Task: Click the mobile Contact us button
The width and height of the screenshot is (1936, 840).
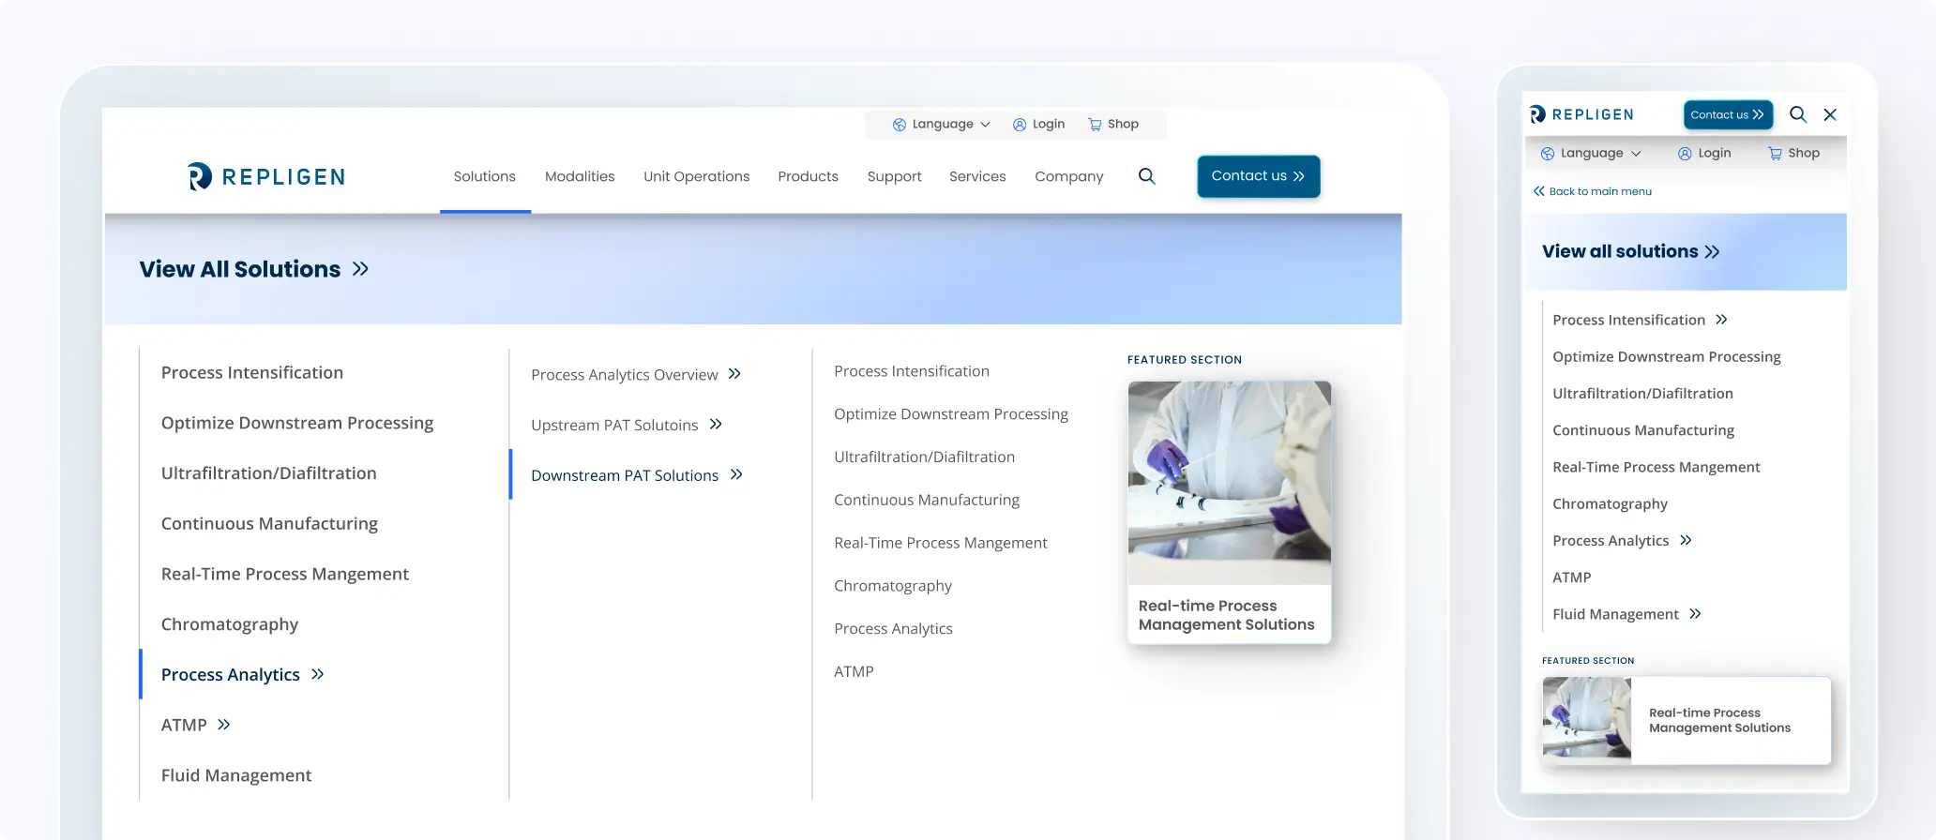Action: (1728, 114)
